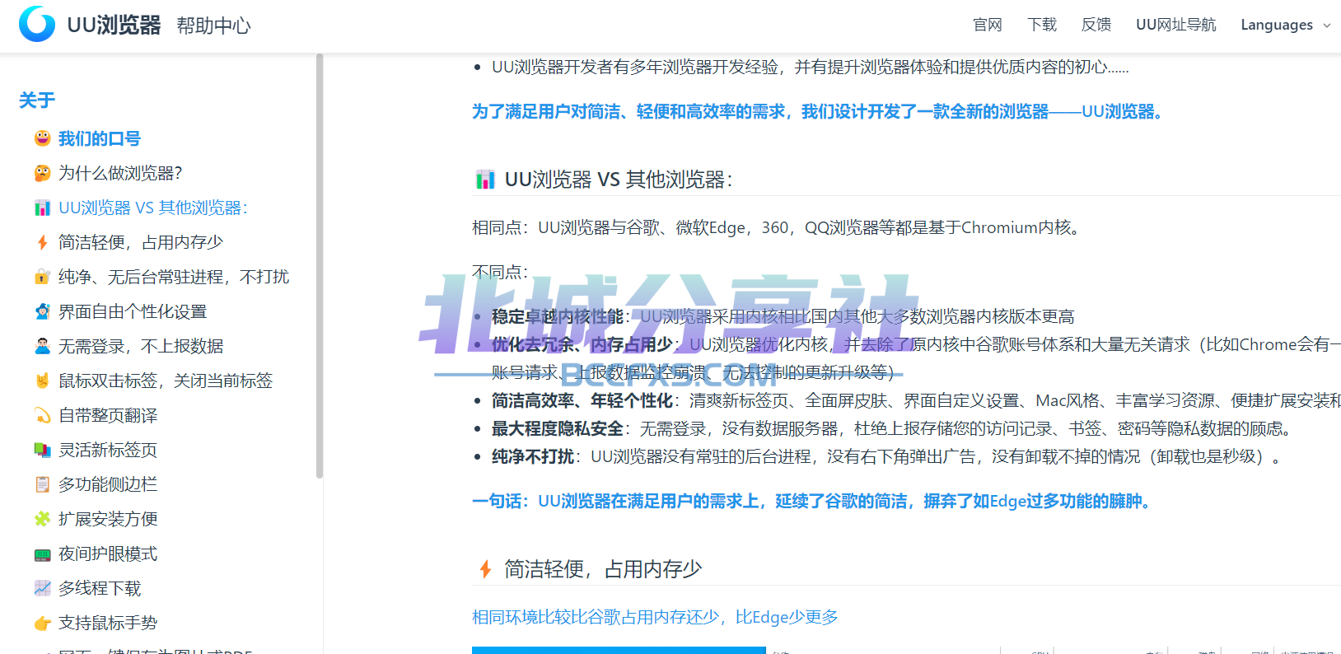Click the 帮助中心 header title
Image resolution: width=1341 pixels, height=654 pixels.
[213, 26]
